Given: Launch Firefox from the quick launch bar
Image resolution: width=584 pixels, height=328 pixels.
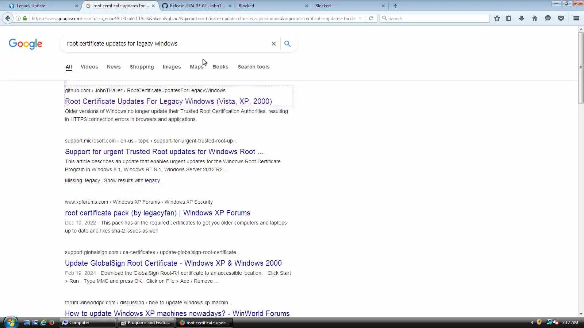Looking at the screenshot, I should click(52, 323).
